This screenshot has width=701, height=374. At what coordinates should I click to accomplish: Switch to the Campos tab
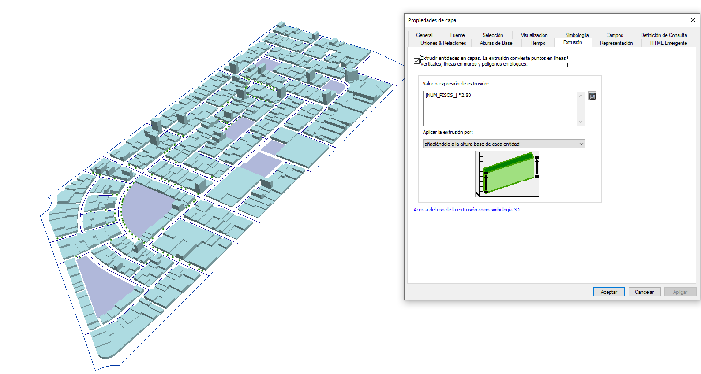(x=614, y=35)
